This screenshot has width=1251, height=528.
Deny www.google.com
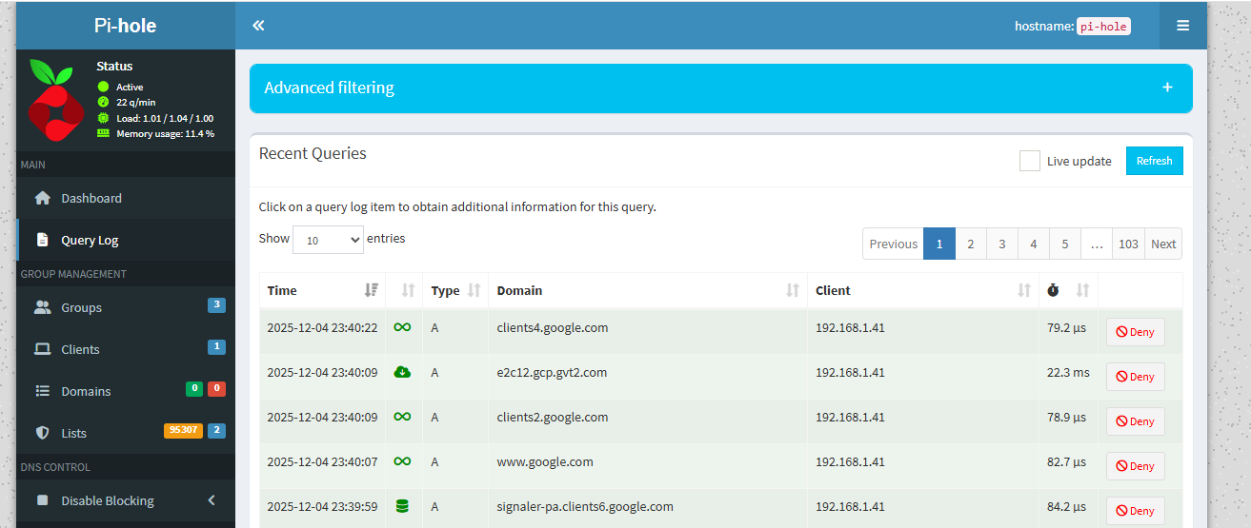click(1135, 466)
